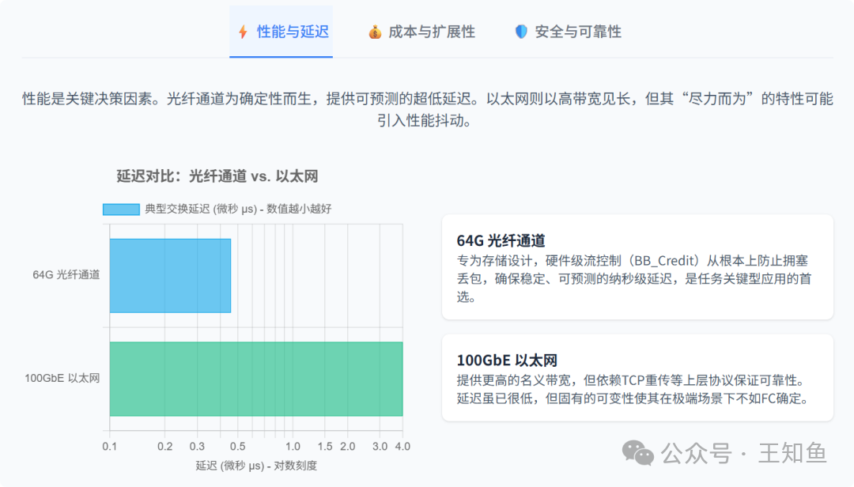Switch to the 安全与可靠性 tab

click(566, 32)
